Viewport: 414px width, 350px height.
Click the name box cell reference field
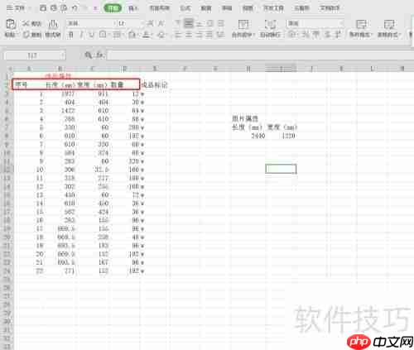point(35,55)
